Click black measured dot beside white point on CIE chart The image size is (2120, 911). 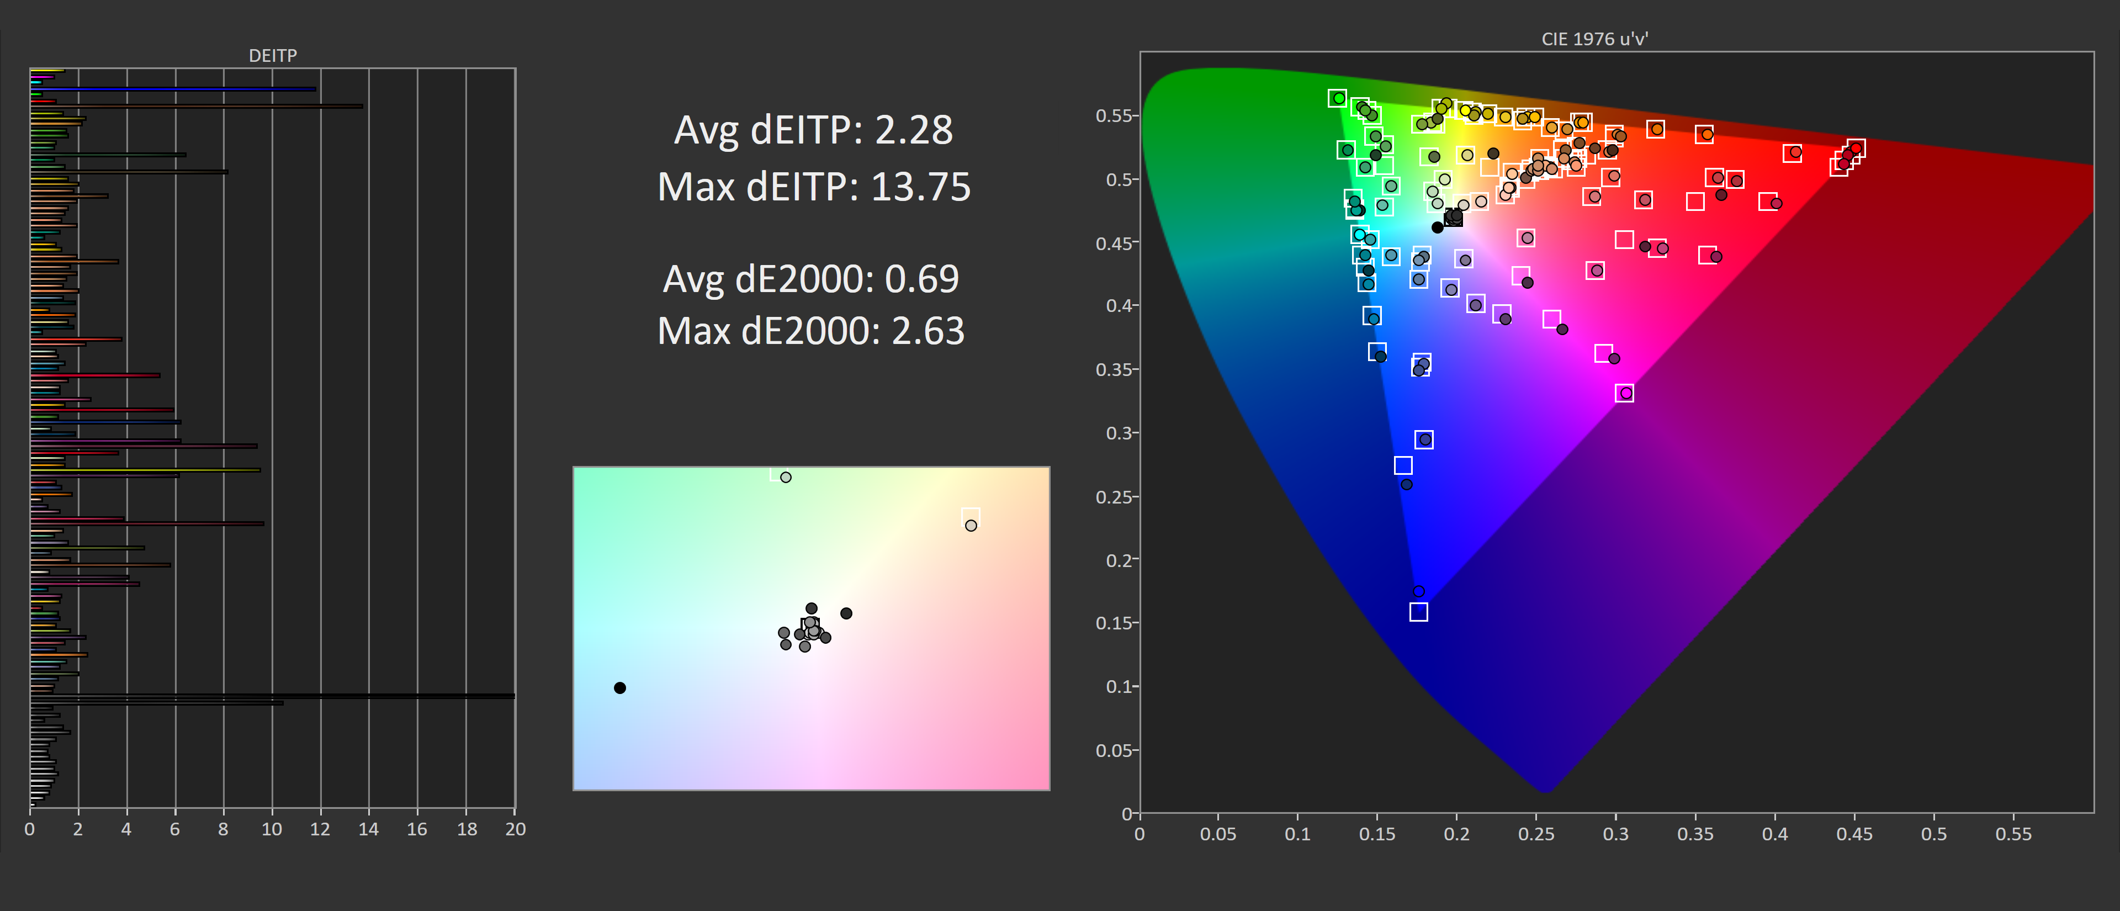click(x=1437, y=227)
